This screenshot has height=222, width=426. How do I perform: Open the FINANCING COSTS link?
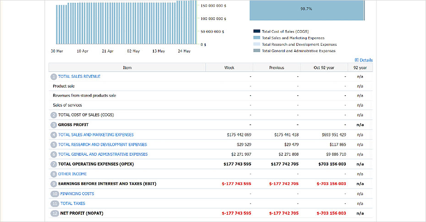[77, 194]
